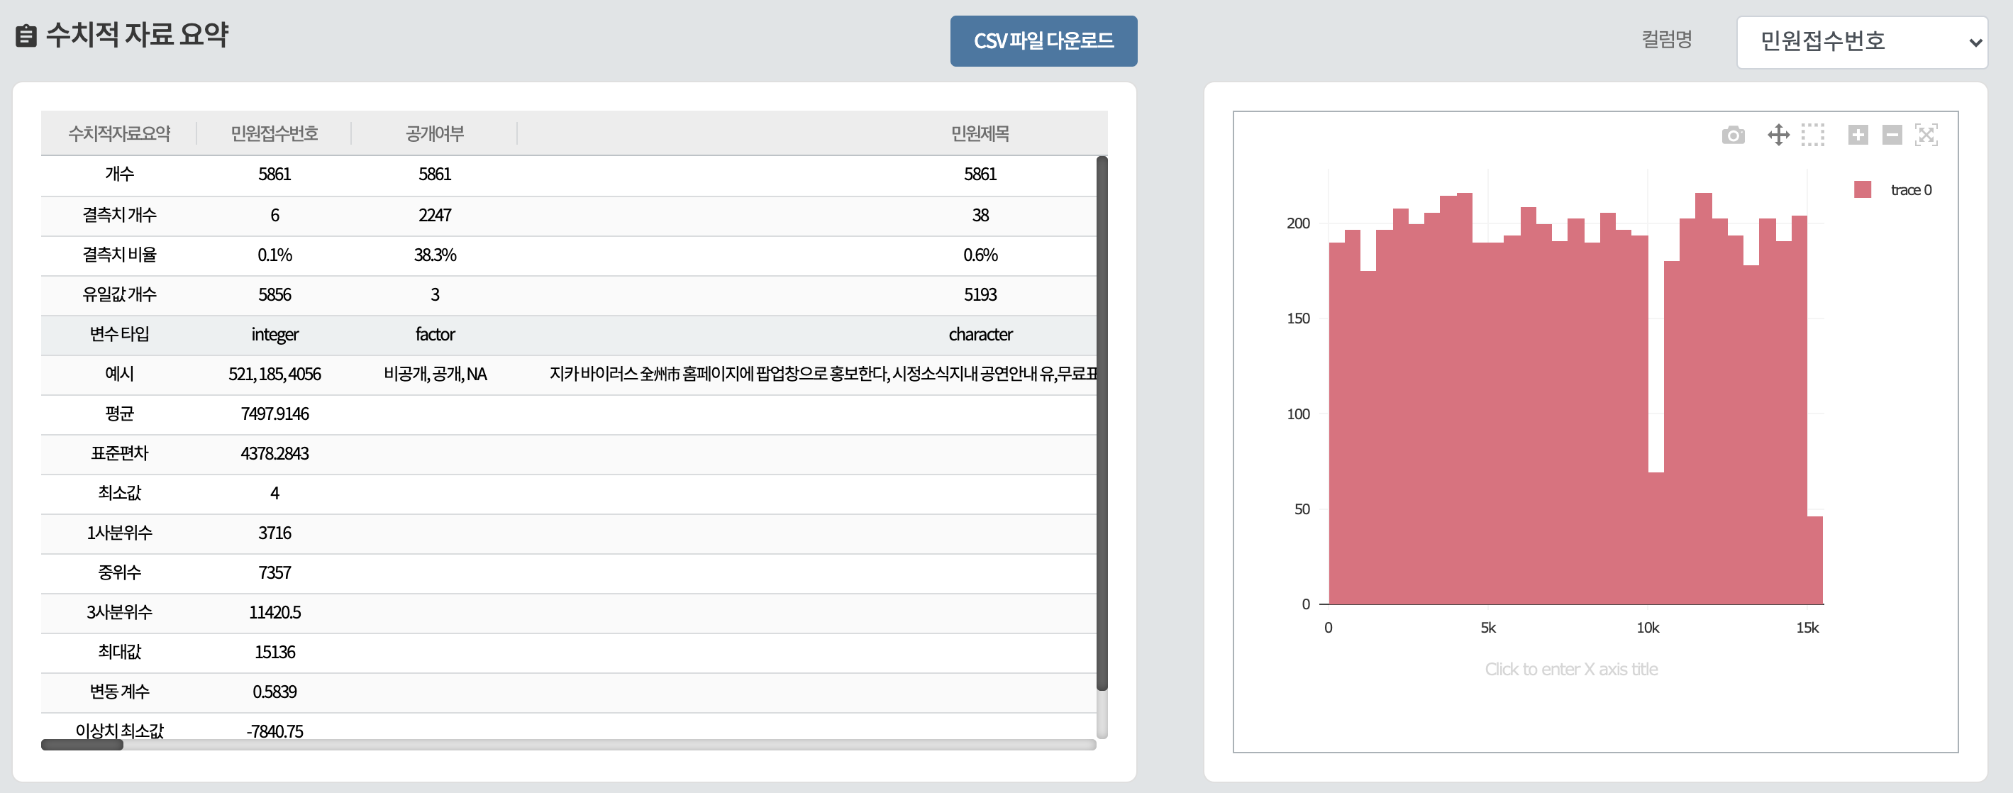
Task: Click the Zoom in plus icon
Action: coord(1858,135)
